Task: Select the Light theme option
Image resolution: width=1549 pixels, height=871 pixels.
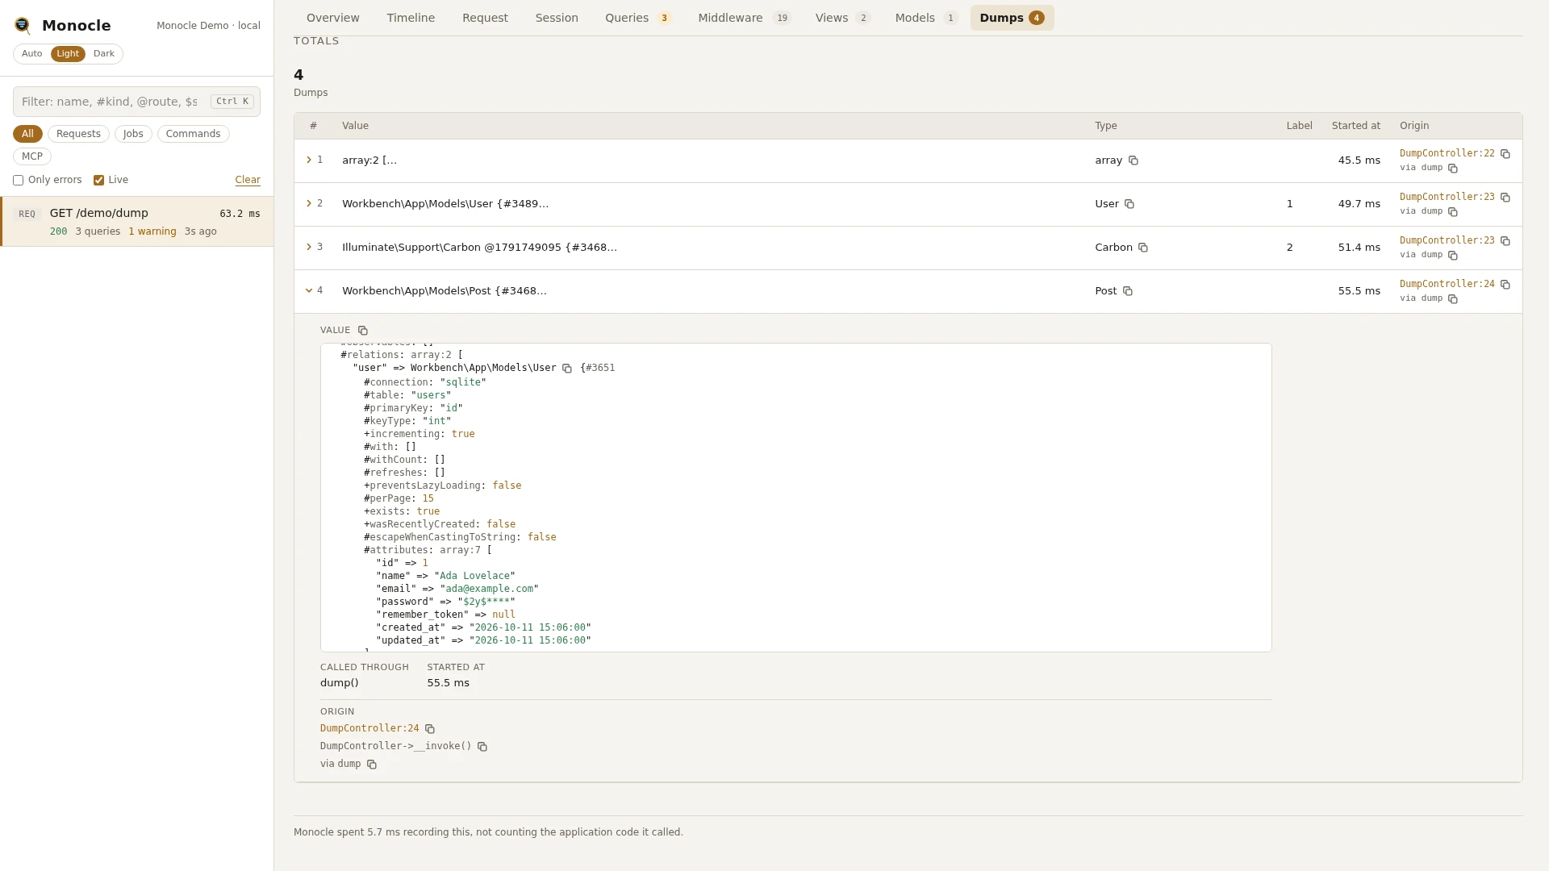Action: pyautogui.click(x=68, y=54)
